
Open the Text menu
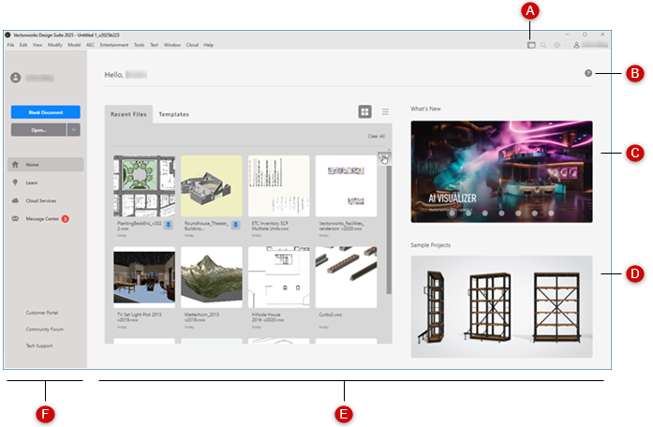click(154, 45)
